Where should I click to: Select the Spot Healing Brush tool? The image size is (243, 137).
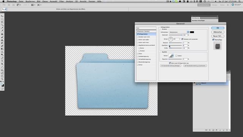[x=2, y=34]
